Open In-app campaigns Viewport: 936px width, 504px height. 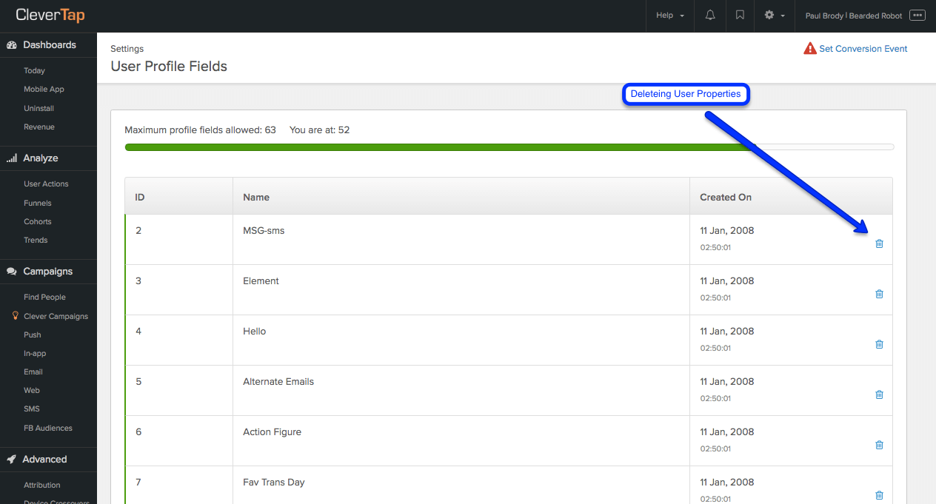click(x=33, y=353)
